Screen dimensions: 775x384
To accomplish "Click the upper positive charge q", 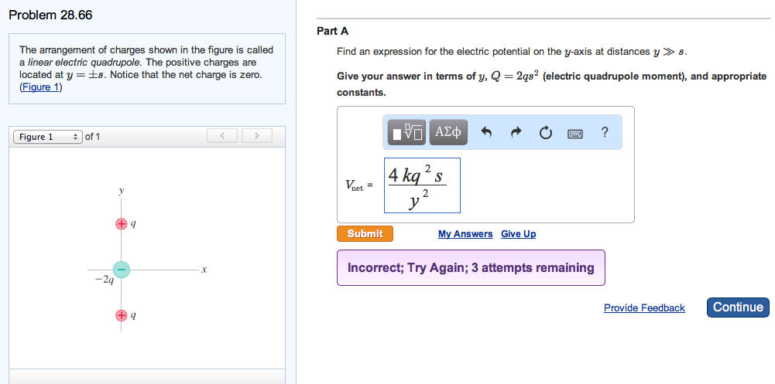I will [121, 224].
